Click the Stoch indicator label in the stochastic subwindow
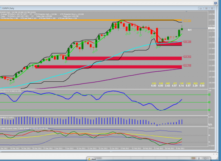 (x=11, y=91)
